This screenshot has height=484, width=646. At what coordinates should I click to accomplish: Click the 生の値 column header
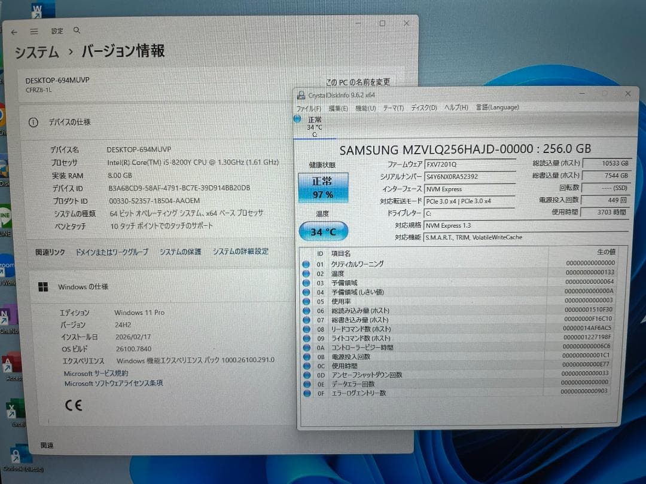pyautogui.click(x=606, y=252)
